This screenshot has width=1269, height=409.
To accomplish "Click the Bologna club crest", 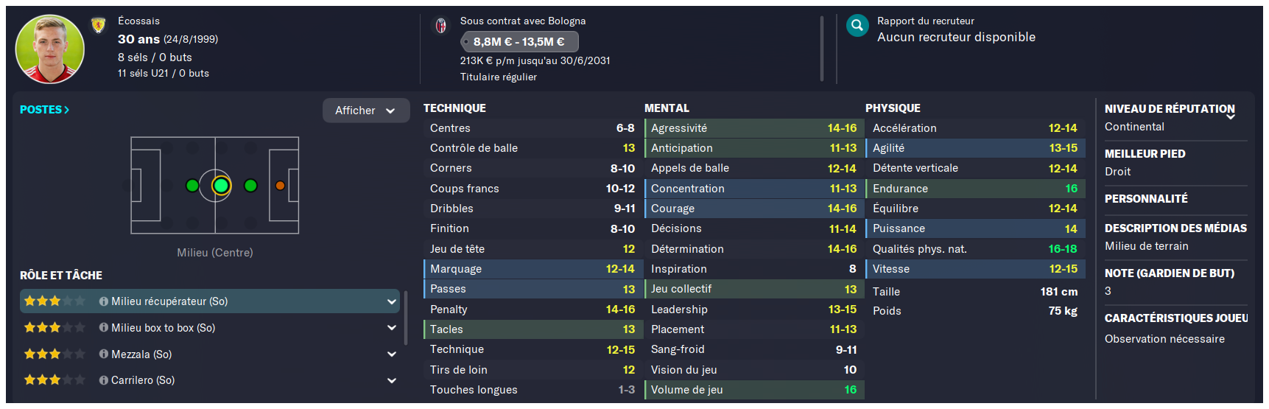I will click(x=440, y=26).
